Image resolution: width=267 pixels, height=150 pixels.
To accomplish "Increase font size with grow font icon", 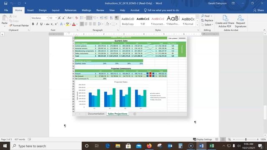I will (x=59, y=18).
